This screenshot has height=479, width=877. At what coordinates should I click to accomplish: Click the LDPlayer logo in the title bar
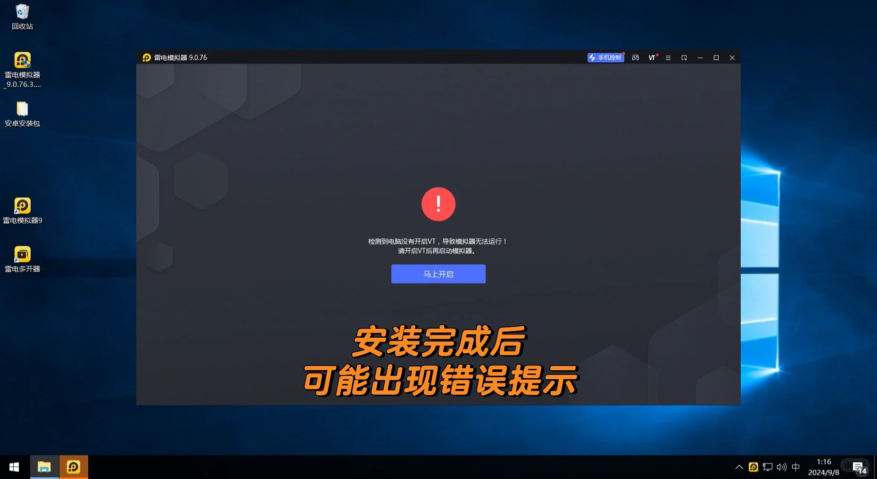(x=147, y=57)
